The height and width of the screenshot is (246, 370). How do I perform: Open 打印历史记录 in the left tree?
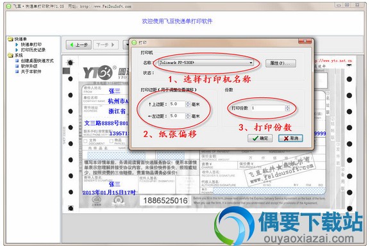[33, 50]
